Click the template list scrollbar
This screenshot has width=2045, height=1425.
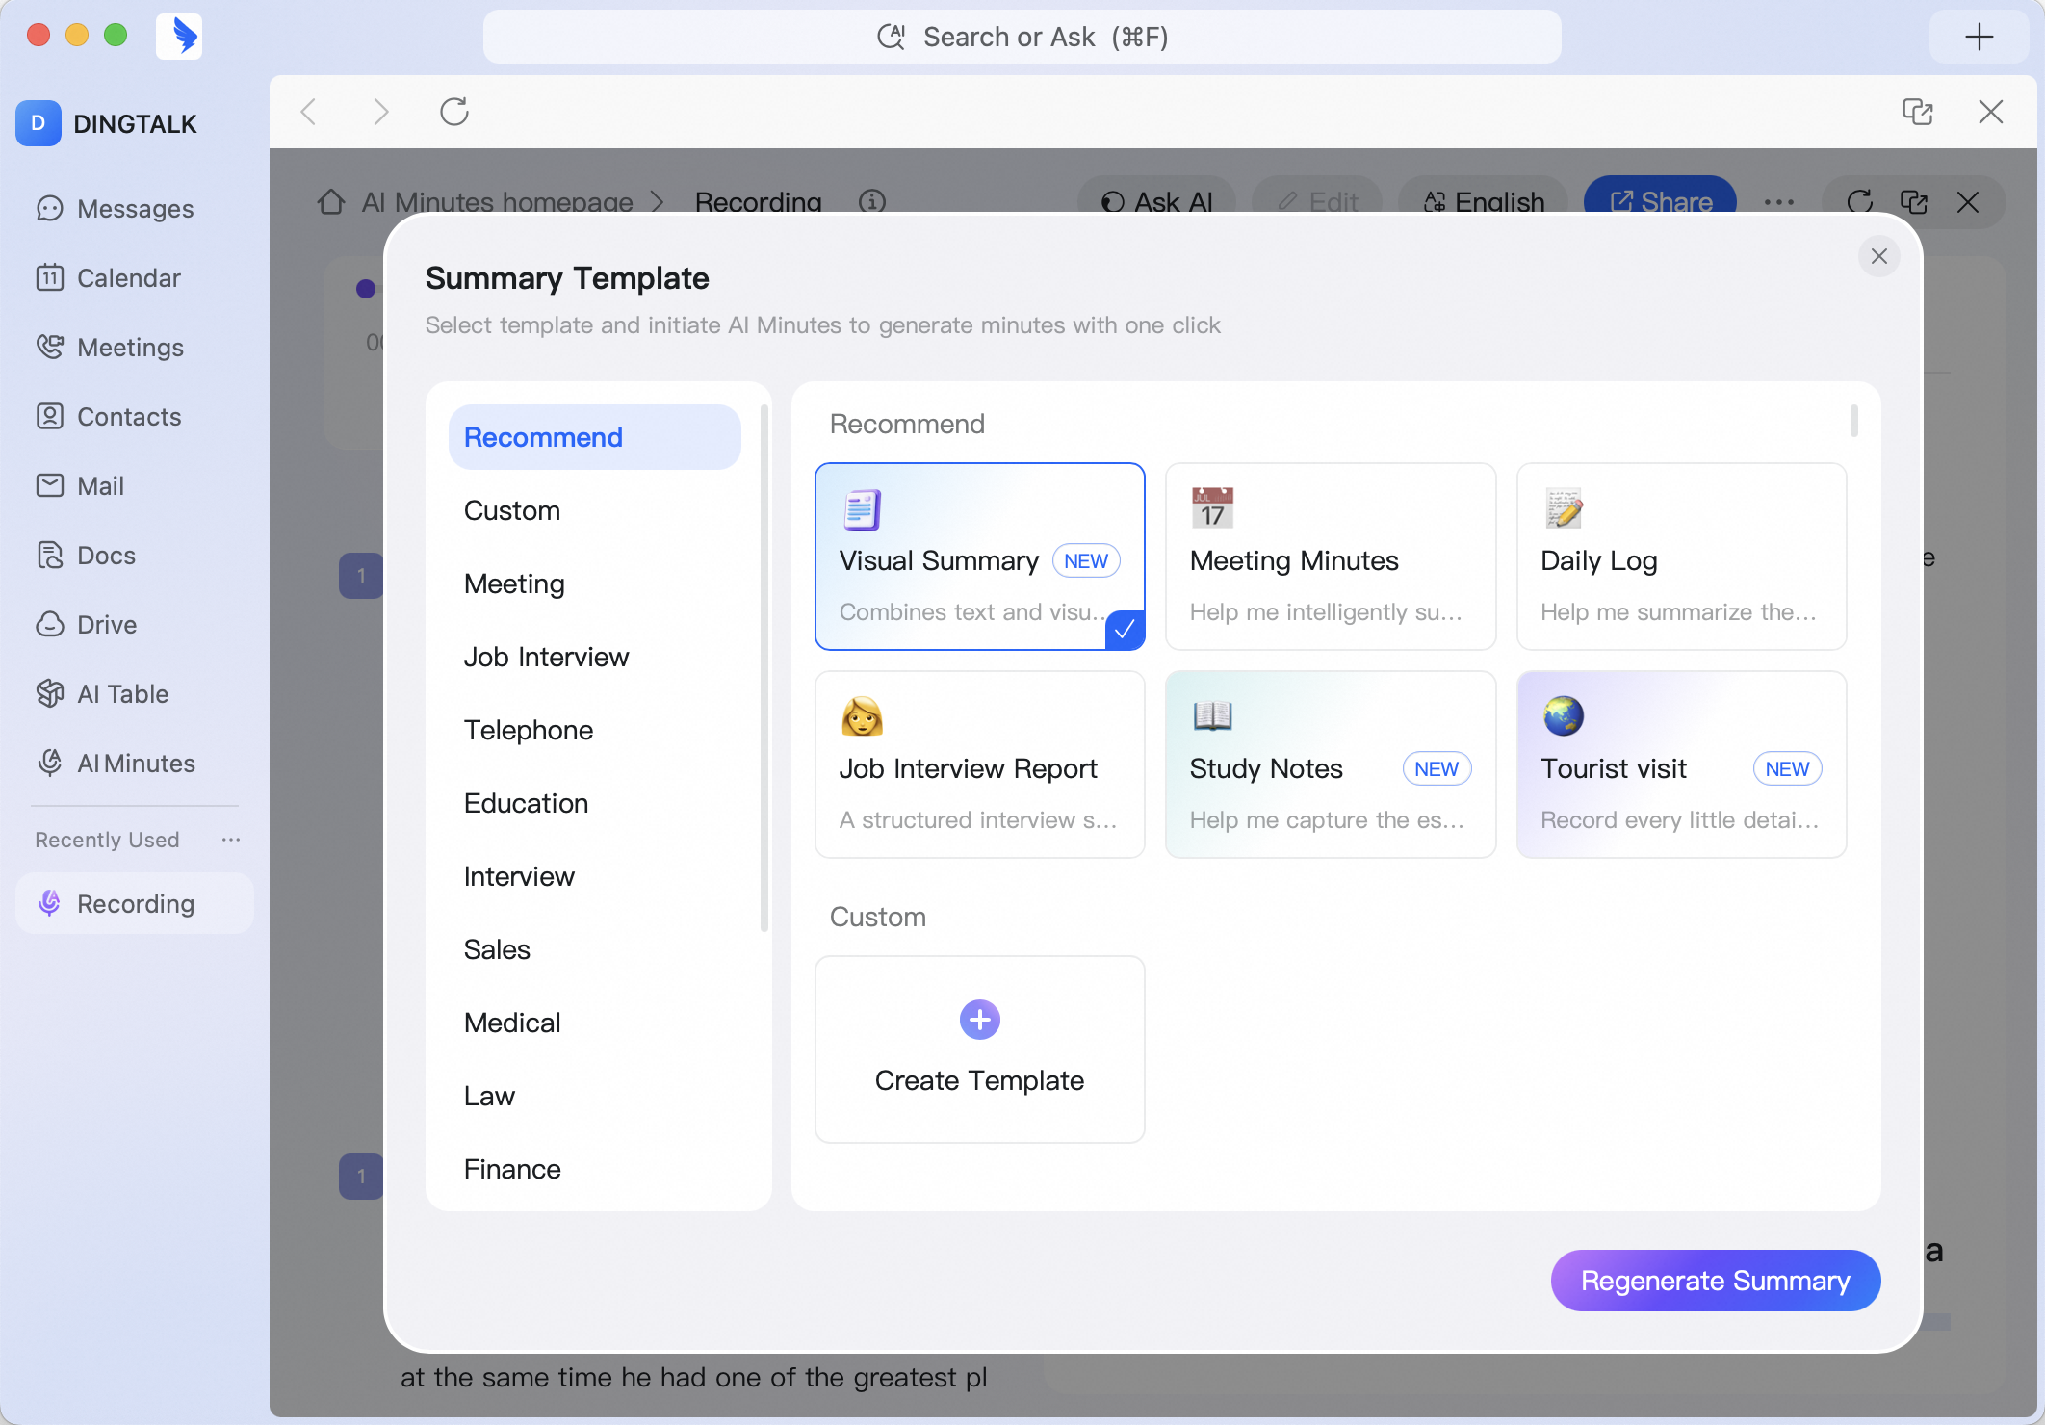pos(1853,421)
